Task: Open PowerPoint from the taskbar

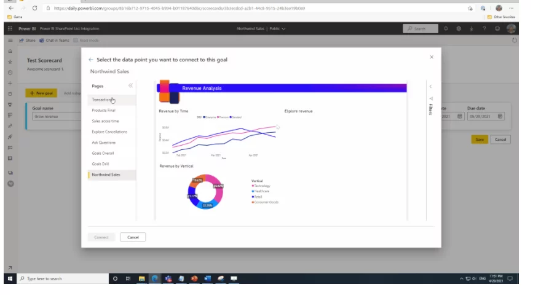Action: (194, 278)
